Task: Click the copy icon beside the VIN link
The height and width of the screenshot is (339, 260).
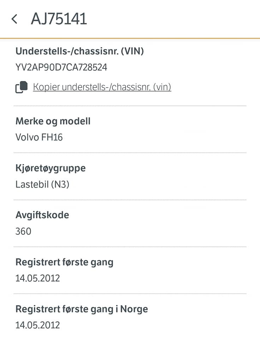Action: [x=21, y=87]
